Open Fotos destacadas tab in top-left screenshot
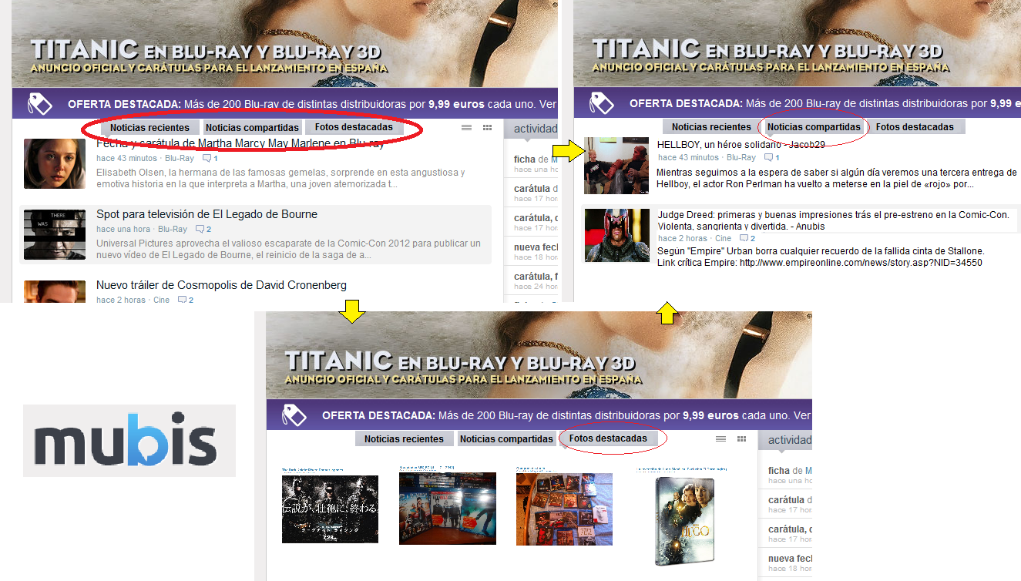The height and width of the screenshot is (581, 1021). pyautogui.click(x=354, y=127)
